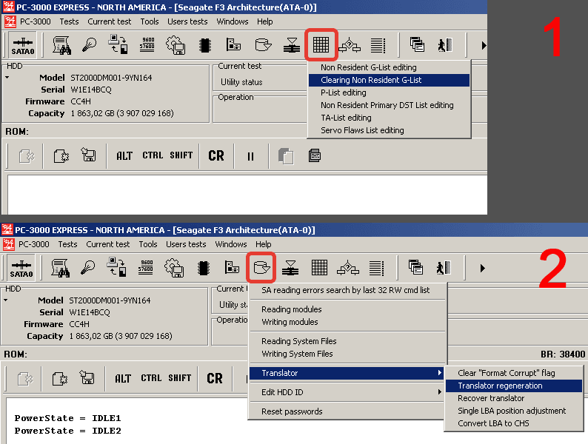Click the SATA0 port button in lower window
This screenshot has height=444, width=588.
click(21, 268)
